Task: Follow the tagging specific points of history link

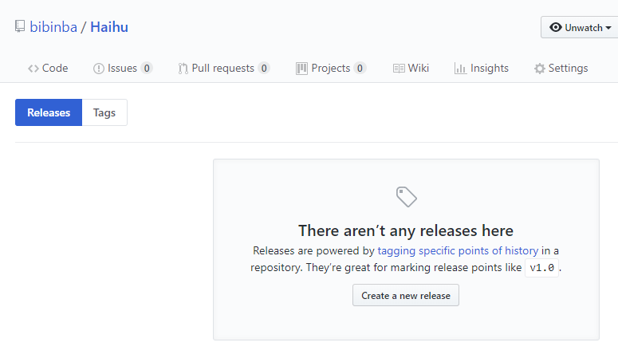Action: pos(458,250)
